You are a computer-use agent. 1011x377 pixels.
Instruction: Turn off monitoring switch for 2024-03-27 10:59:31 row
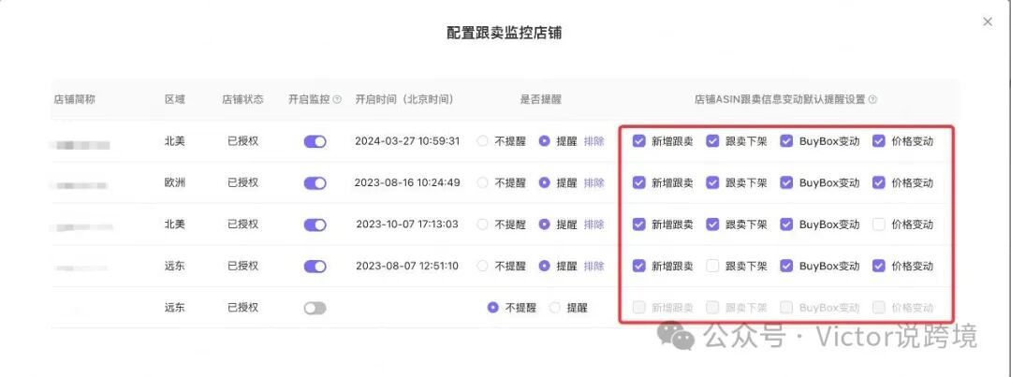315,142
